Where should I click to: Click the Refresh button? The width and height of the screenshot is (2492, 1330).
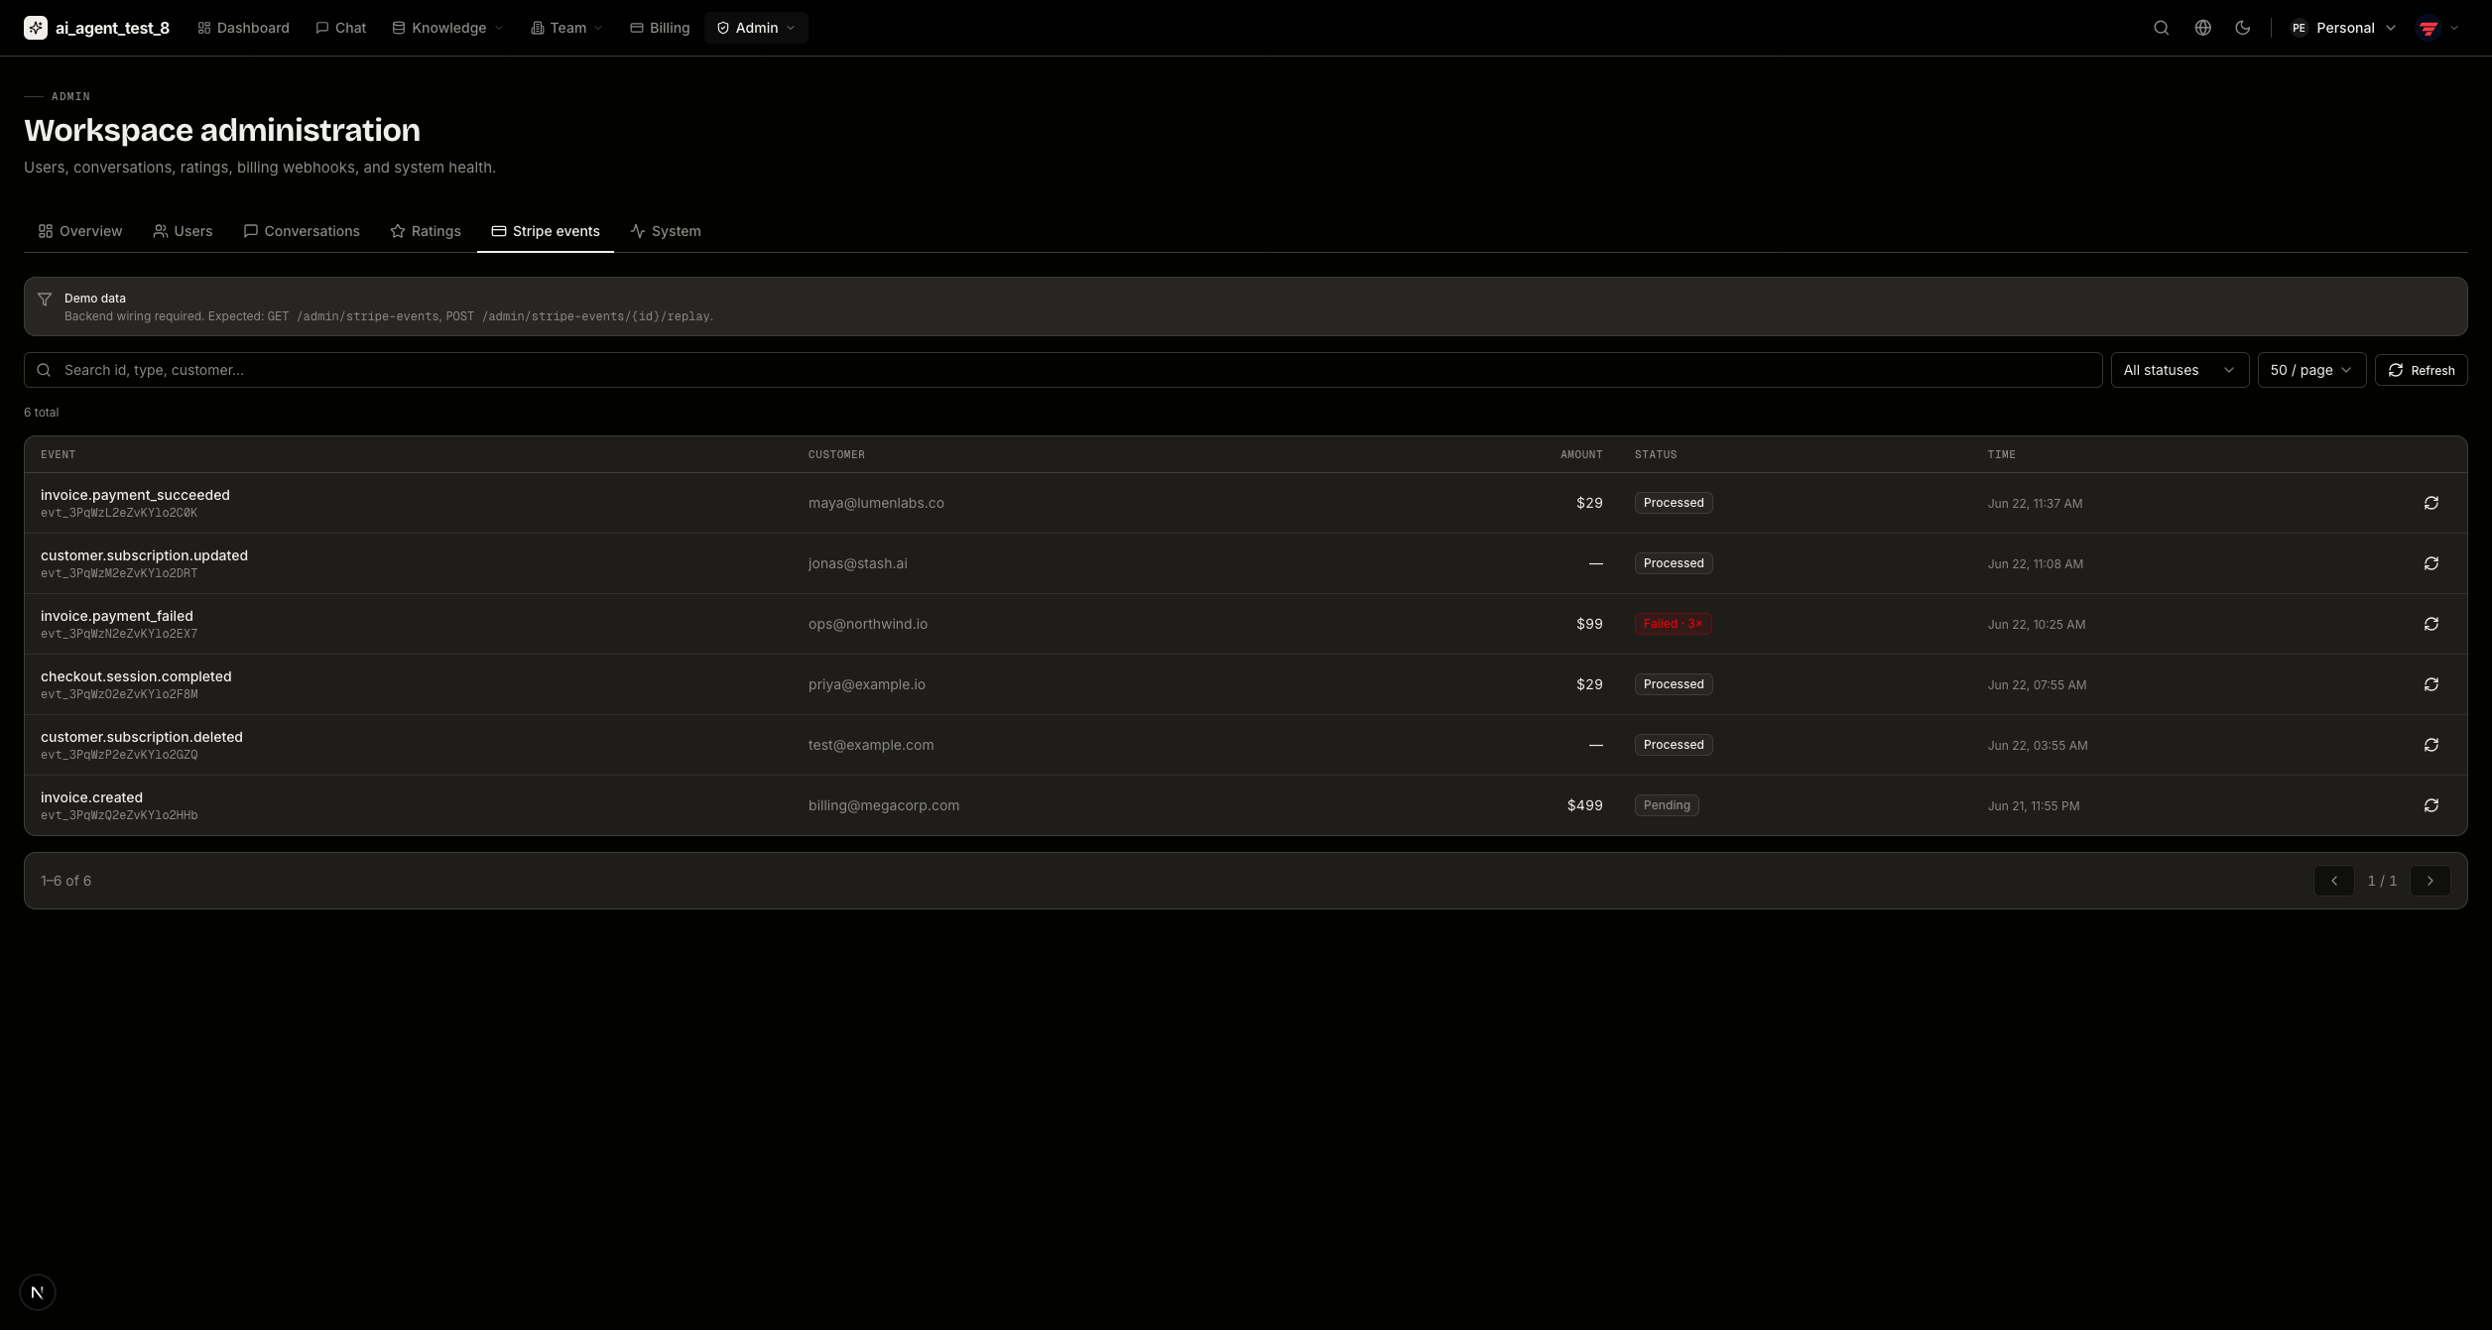(x=2421, y=370)
